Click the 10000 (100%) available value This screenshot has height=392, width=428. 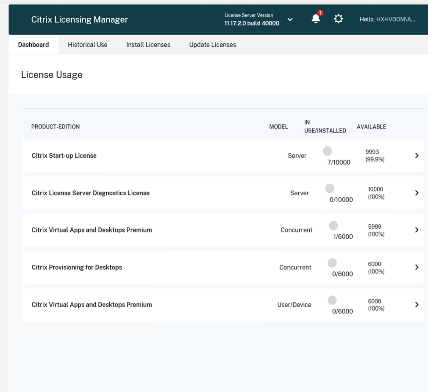pyautogui.click(x=376, y=193)
